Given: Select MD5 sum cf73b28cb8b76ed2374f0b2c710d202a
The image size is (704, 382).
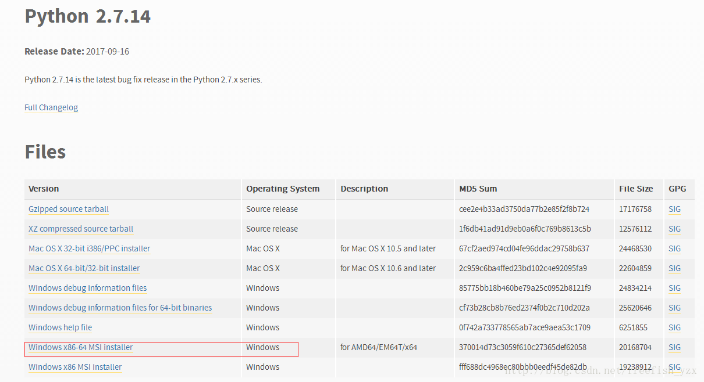Looking at the screenshot, I should [524, 308].
